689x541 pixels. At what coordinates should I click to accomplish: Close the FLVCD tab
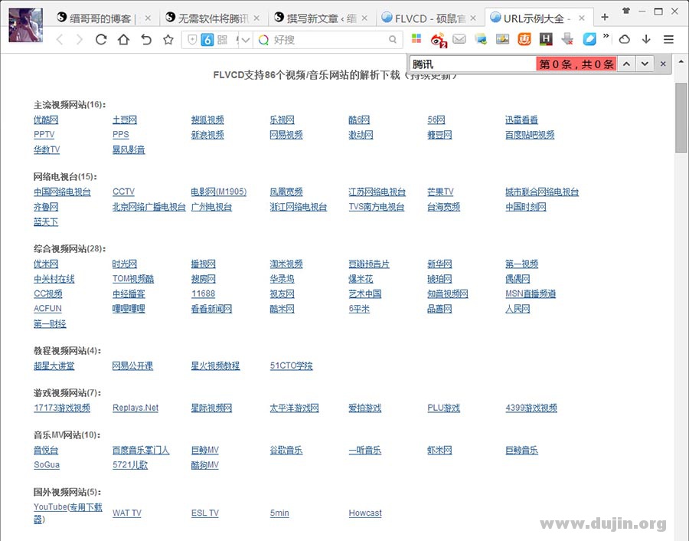point(473,18)
